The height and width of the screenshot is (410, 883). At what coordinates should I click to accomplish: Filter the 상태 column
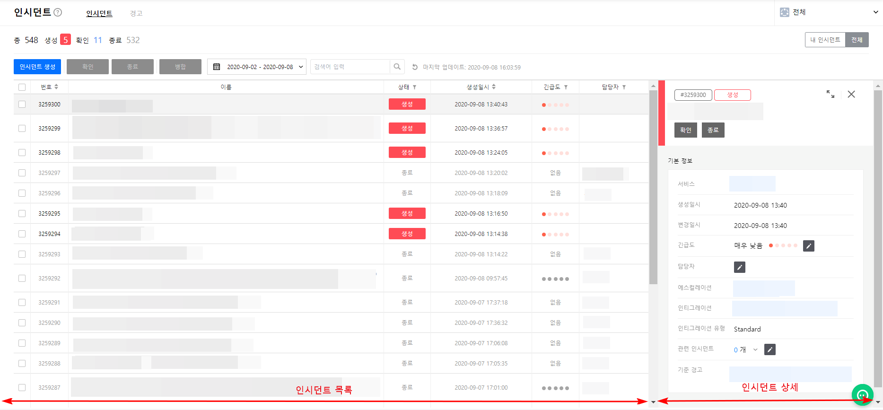(414, 87)
